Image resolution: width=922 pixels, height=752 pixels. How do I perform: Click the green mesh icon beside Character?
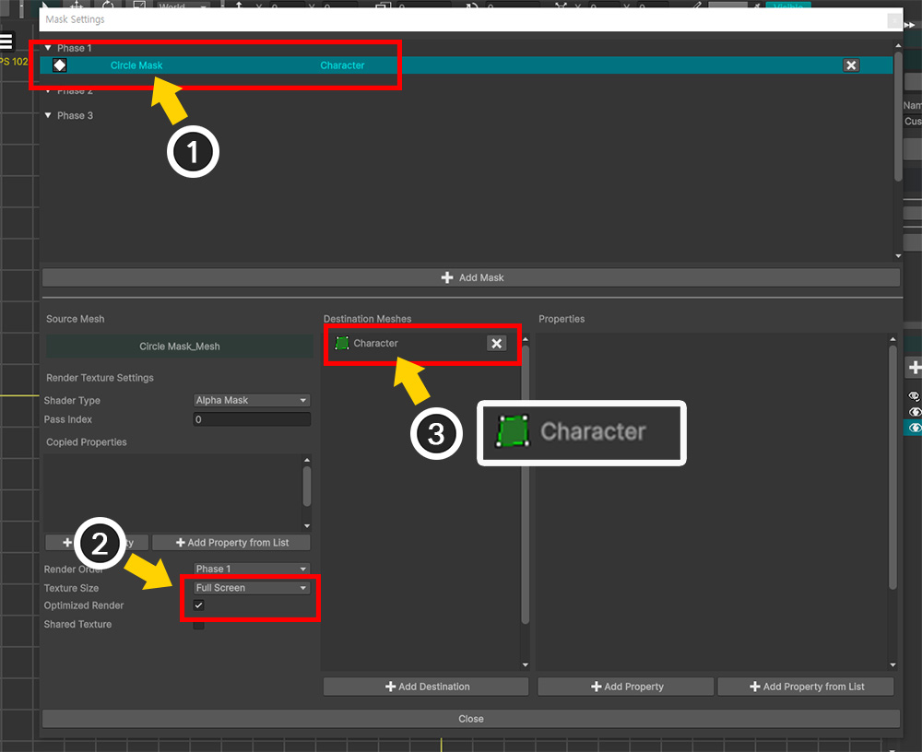click(x=342, y=343)
